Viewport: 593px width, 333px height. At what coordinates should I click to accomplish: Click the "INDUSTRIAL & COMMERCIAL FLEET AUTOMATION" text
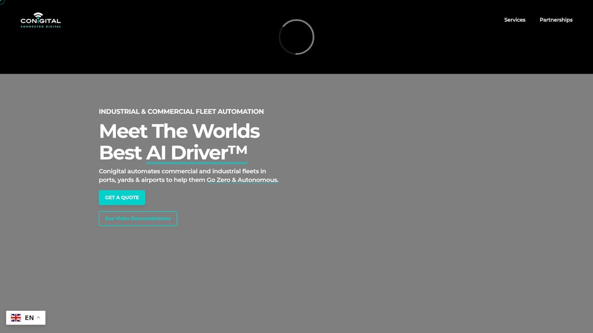tap(181, 111)
